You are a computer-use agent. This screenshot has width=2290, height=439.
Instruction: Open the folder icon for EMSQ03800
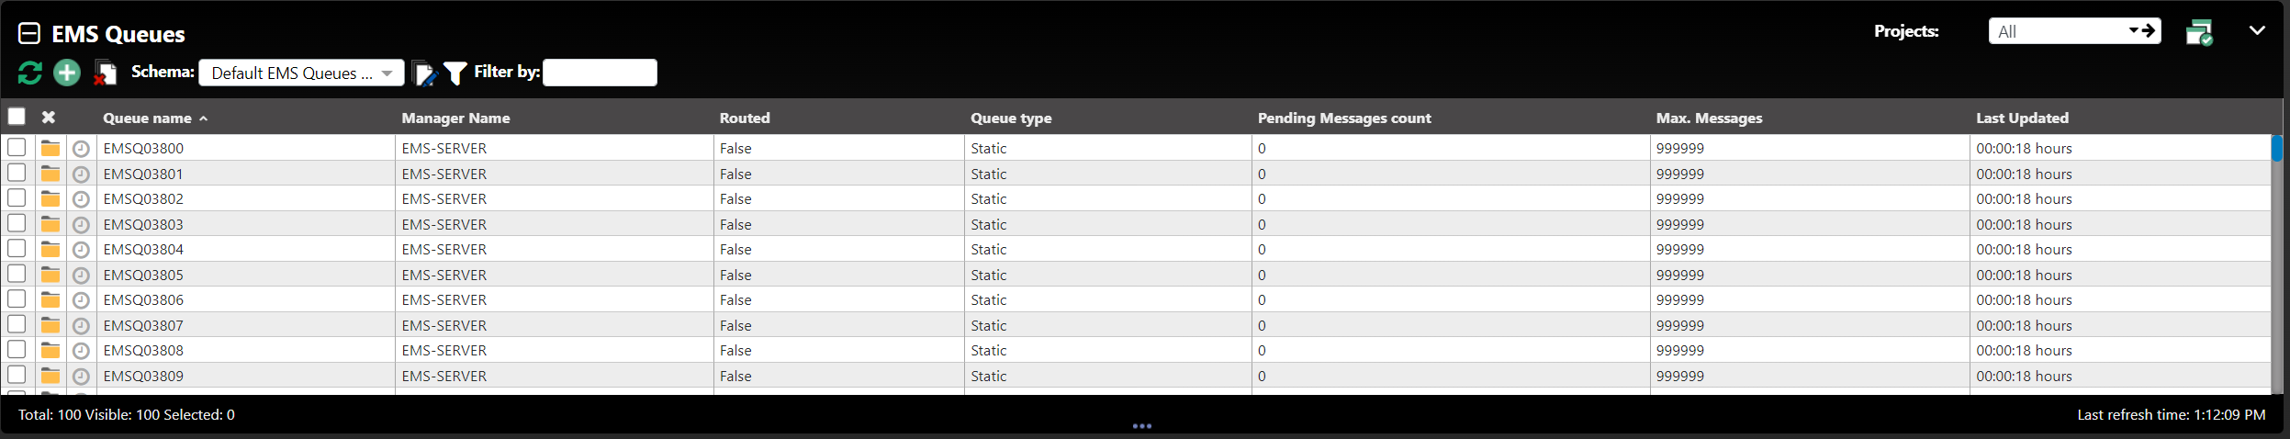coord(51,148)
